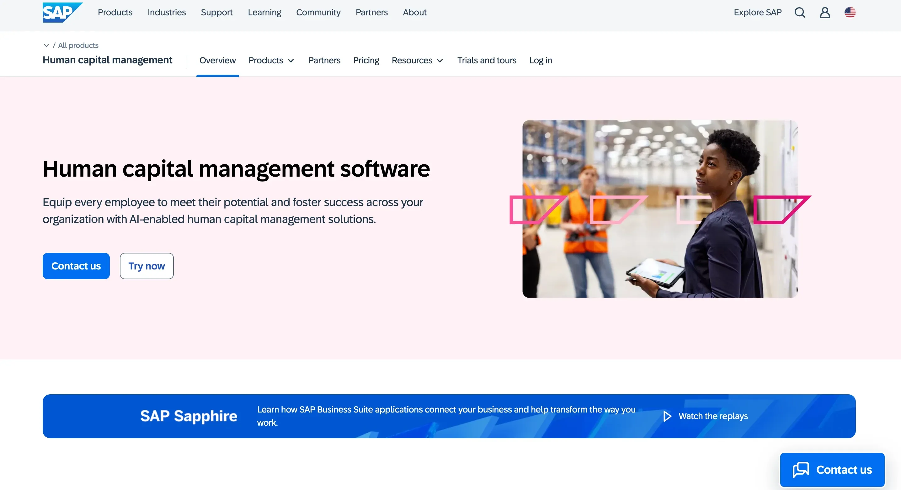
Task: Click the Sapphire banner description text
Action: click(446, 416)
